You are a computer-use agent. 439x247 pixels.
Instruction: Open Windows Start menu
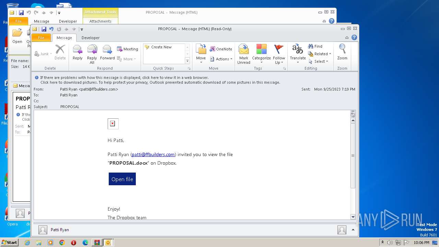pyautogui.click(x=10, y=242)
